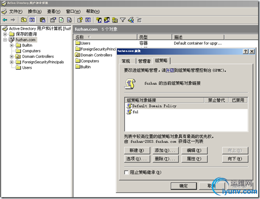The height and width of the screenshot is (199, 260).
Task: Open Properties via toolbar icon
Action: (x=53, y=20)
